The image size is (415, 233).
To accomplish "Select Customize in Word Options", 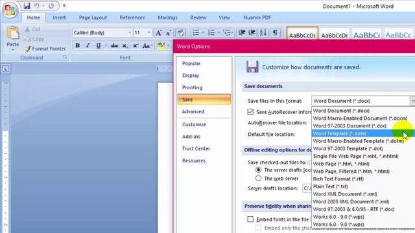I will click(194, 124).
